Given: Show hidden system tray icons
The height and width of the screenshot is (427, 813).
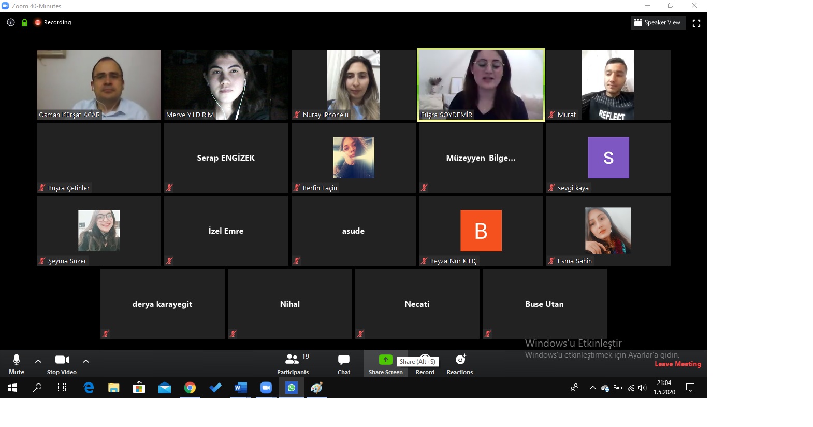Looking at the screenshot, I should (x=592, y=388).
